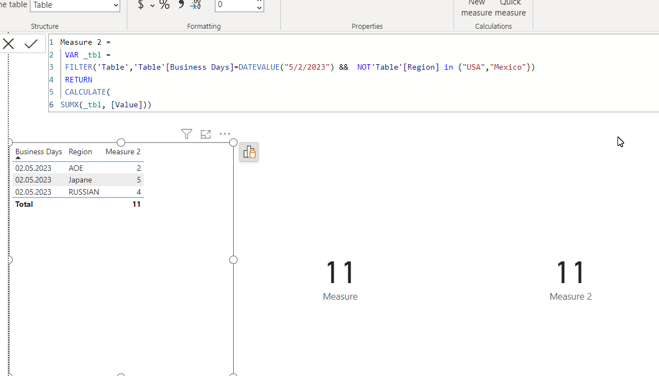This screenshot has width=659, height=376.
Task: Apply percentage format
Action: point(164,5)
